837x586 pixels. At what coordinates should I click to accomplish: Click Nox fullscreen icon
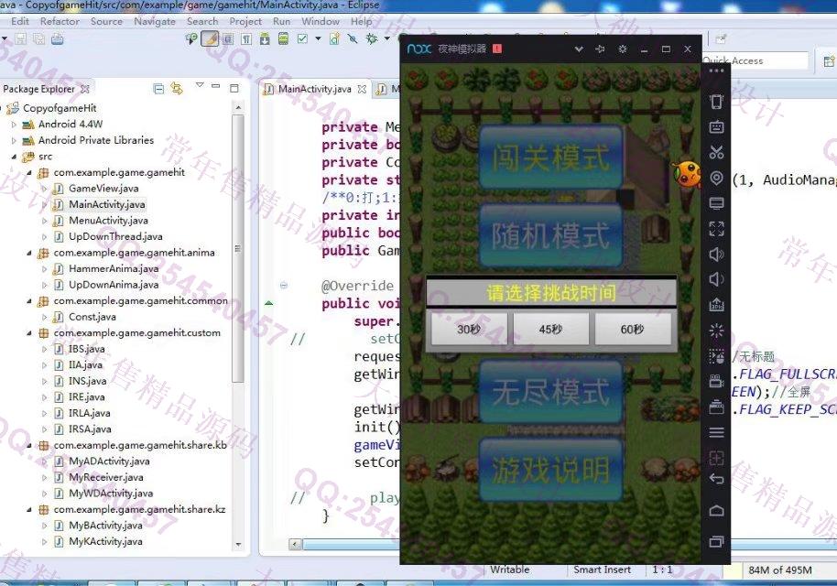coord(716,228)
